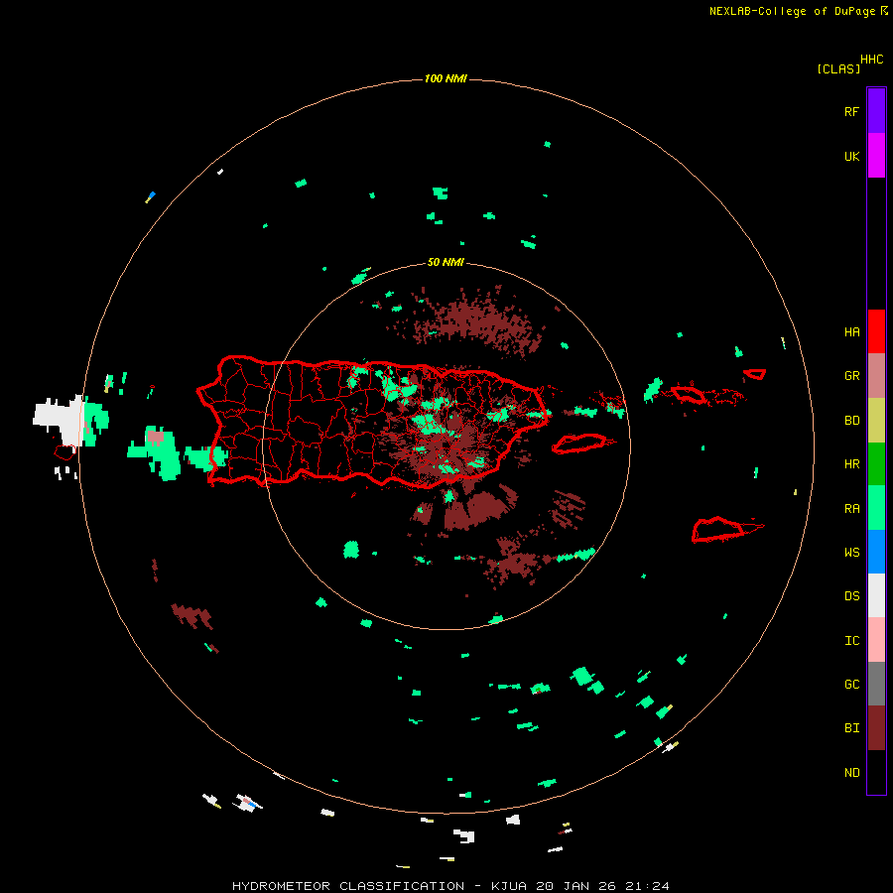Click the RF purple legend swatch
This screenshot has width=893, height=893.
pos(876,111)
